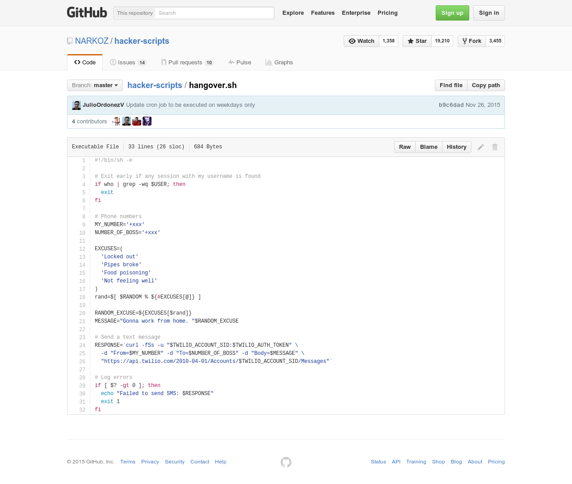Click the Find file button
This screenshot has height=484, width=572.
451,85
